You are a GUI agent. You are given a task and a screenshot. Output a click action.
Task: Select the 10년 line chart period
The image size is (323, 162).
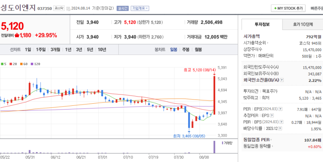point(102,50)
